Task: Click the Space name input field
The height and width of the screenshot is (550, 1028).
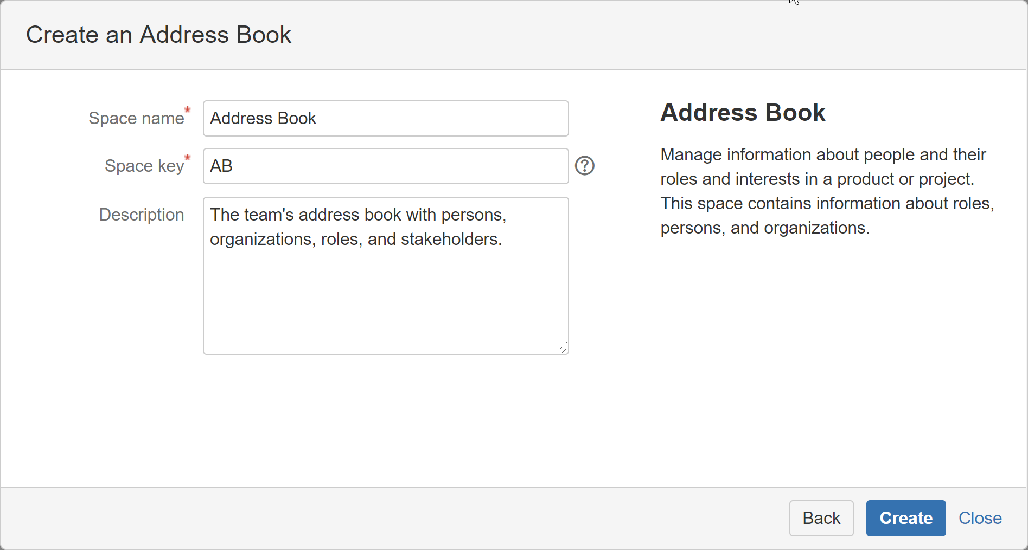Action: 385,118
